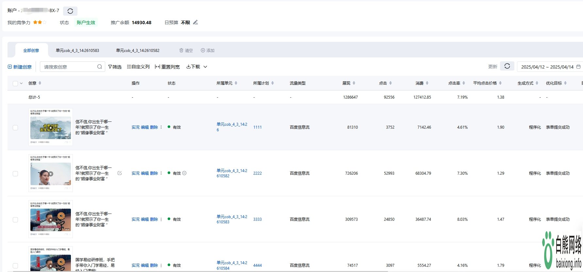Tick the select-all checkbox in table header
The image size is (583, 272).
[15, 84]
